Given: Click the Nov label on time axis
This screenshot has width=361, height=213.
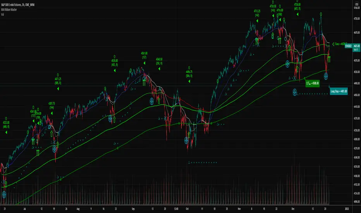Looking at the screenshot, I should tap(239, 209).
